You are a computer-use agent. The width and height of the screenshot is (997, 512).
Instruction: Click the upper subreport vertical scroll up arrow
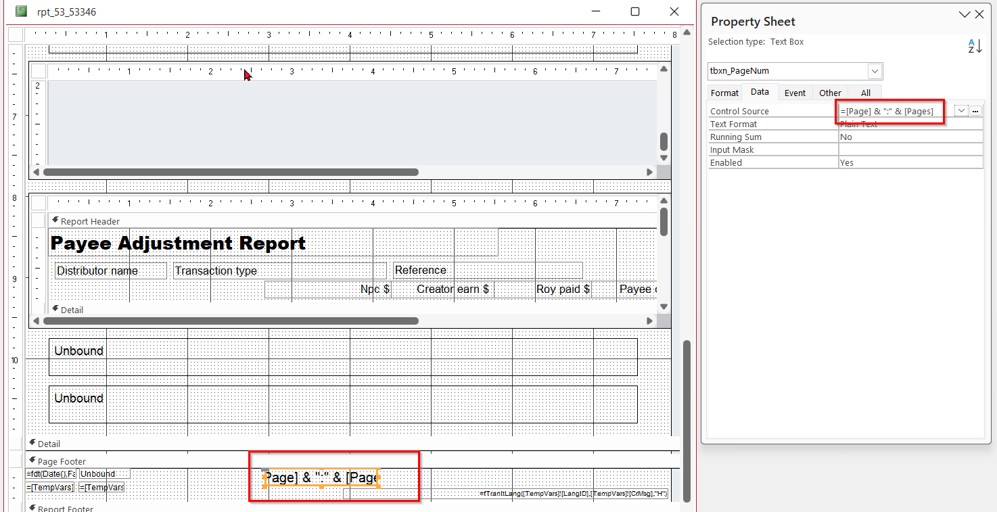[x=664, y=69]
